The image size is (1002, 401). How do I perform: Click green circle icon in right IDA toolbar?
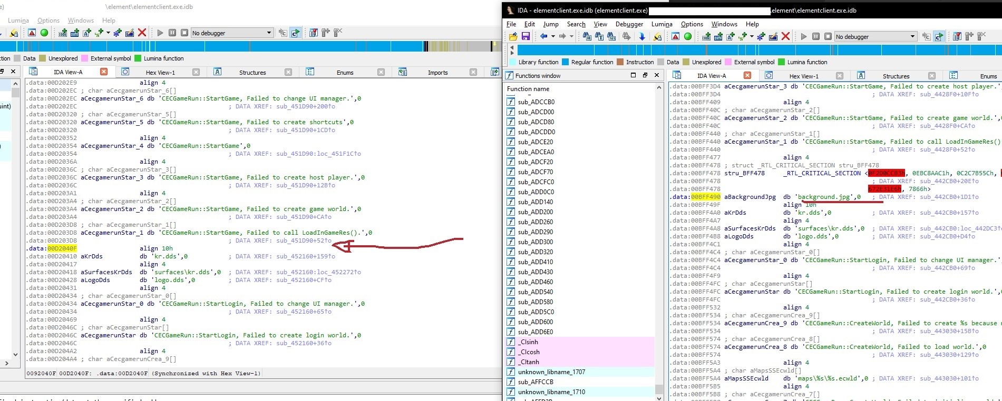point(688,36)
